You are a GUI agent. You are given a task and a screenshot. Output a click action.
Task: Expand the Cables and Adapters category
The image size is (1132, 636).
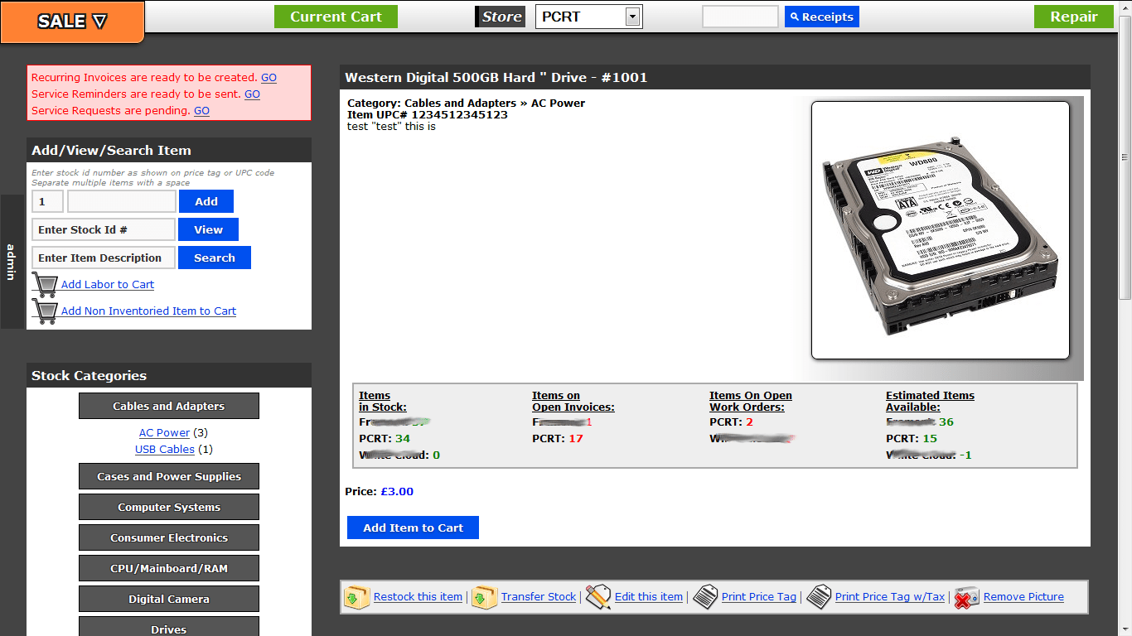[169, 406]
